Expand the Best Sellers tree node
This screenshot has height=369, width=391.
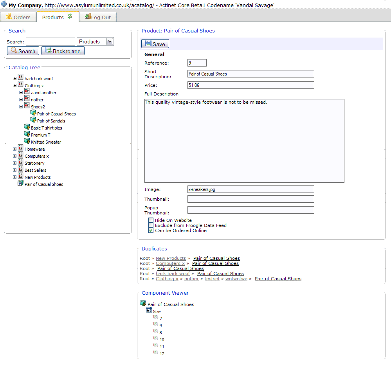[x=14, y=170]
